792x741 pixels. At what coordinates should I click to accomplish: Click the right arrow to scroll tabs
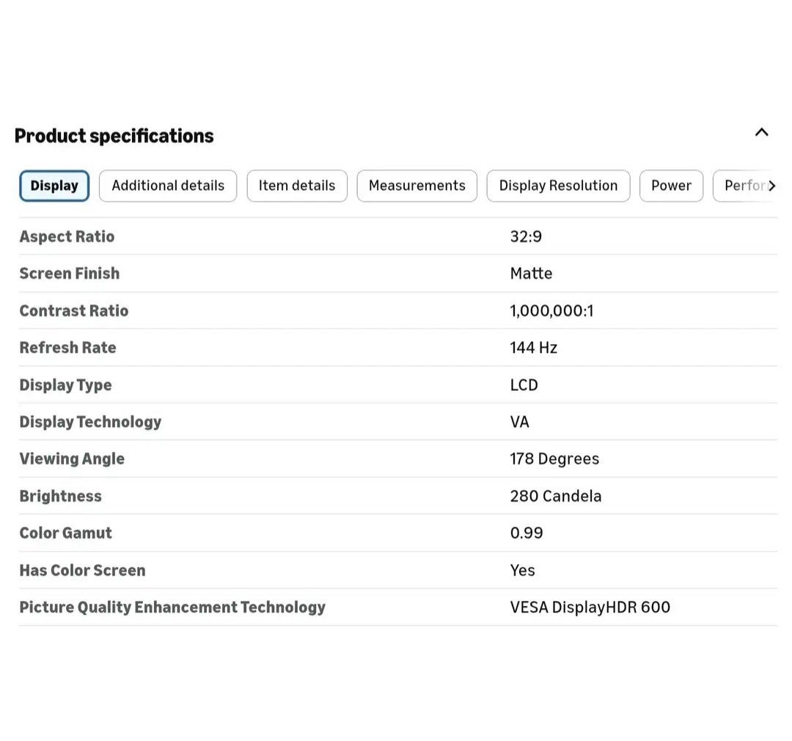771,186
